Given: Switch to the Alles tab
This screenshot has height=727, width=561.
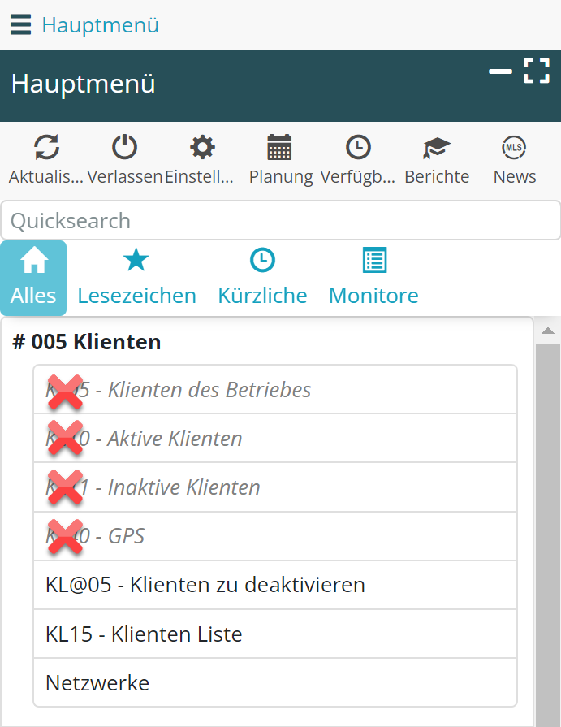Looking at the screenshot, I should click(x=33, y=278).
